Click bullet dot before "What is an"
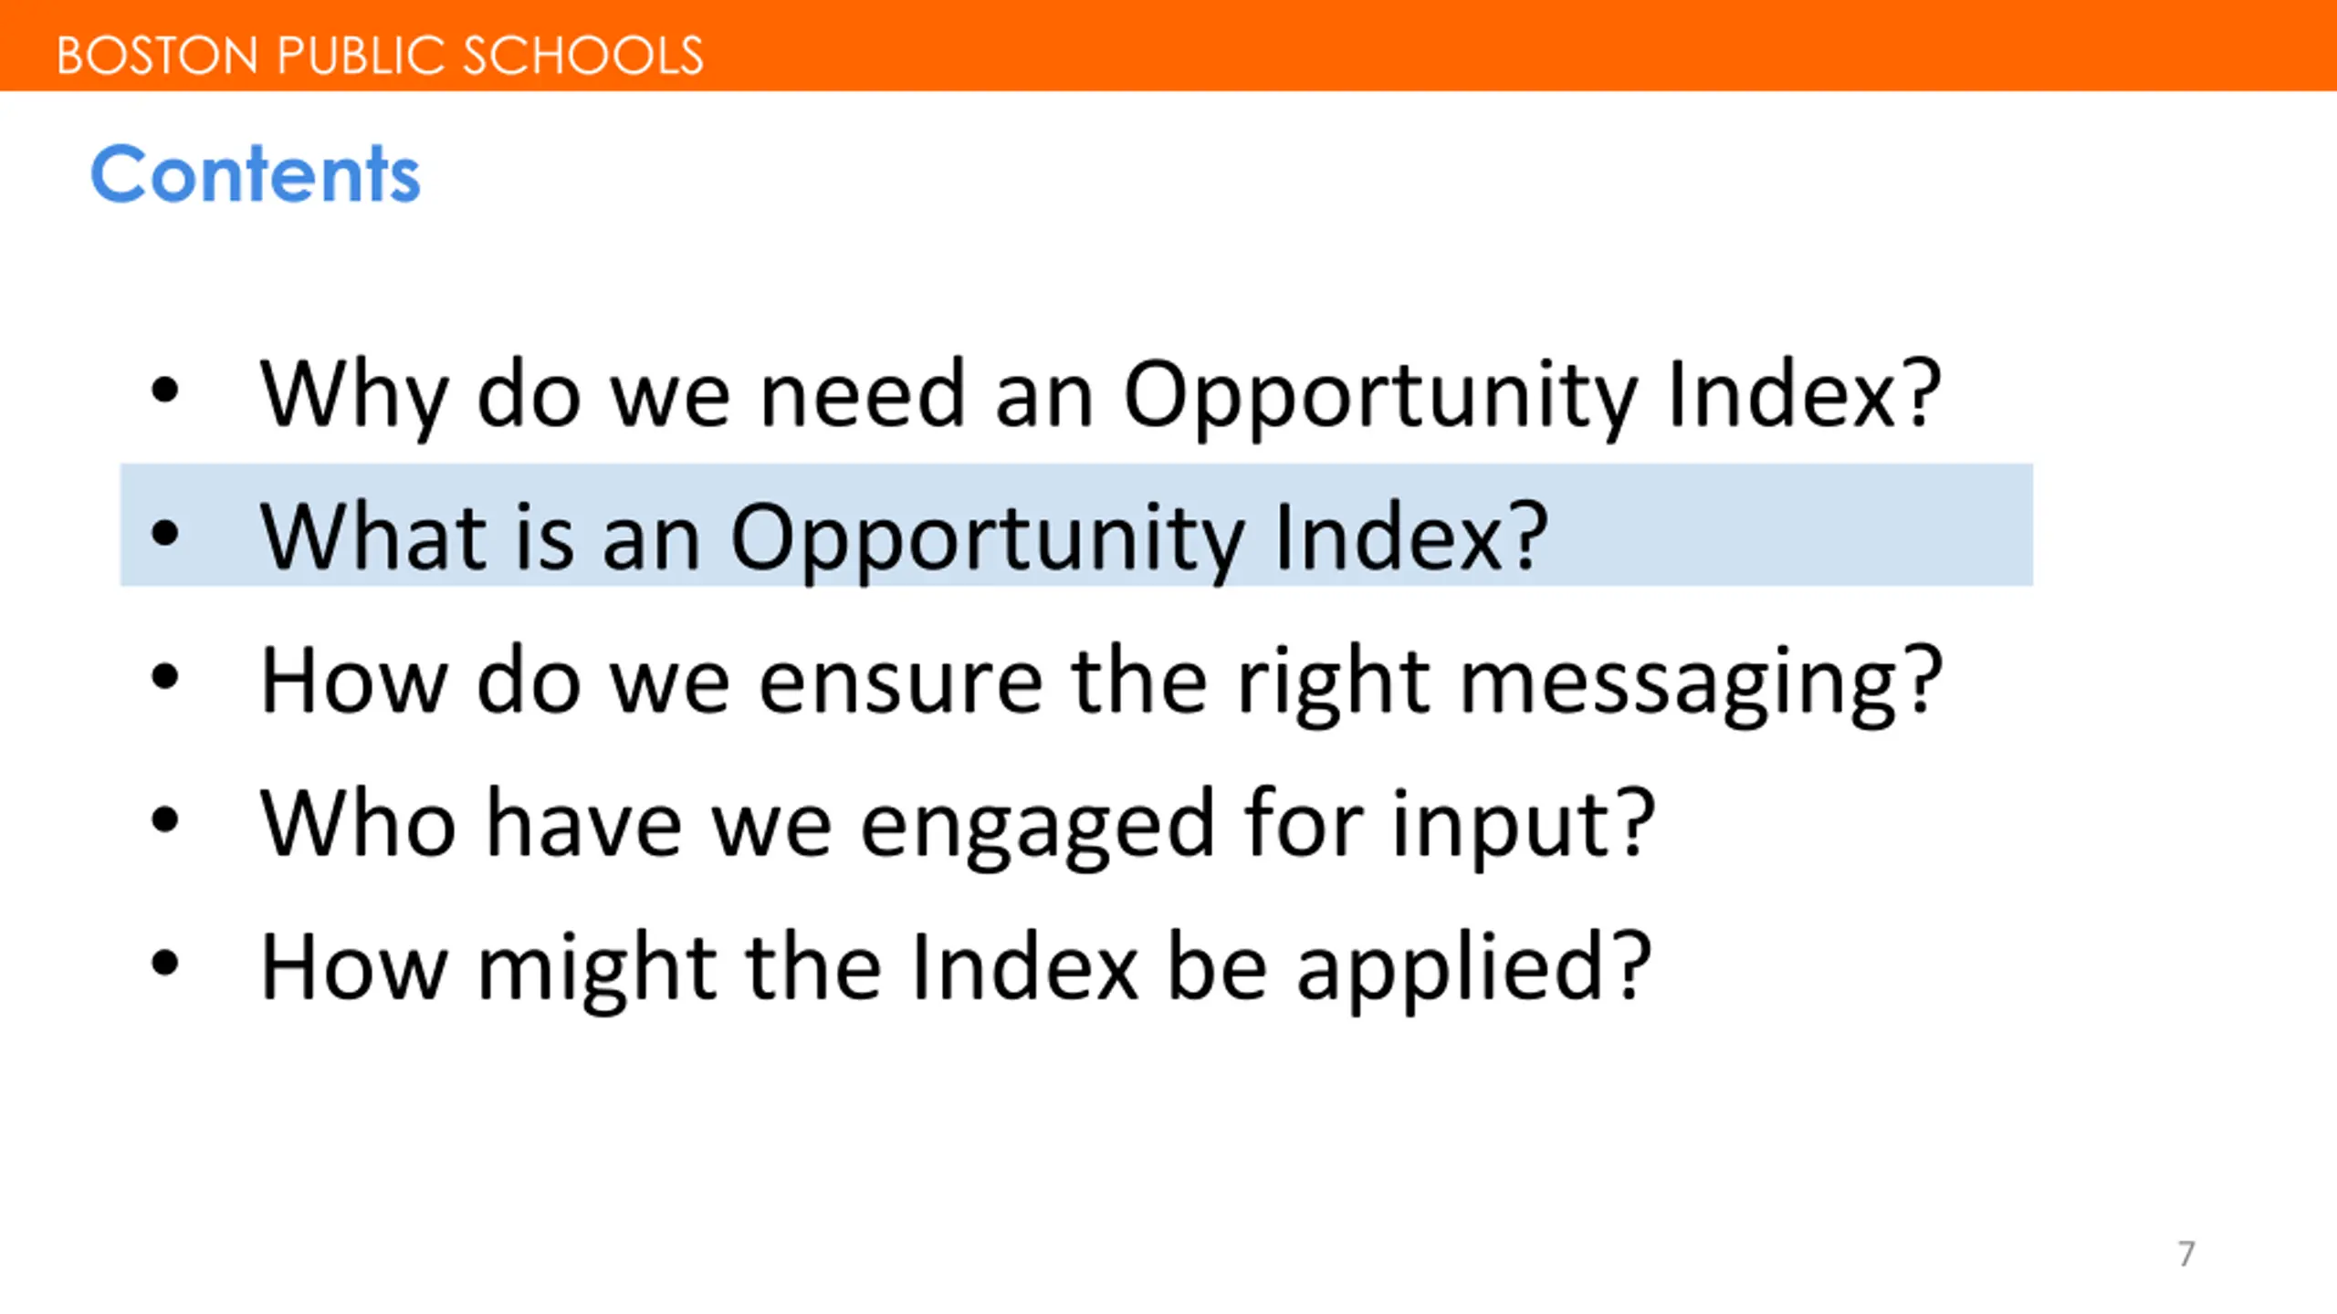2337x1314 pixels. click(165, 534)
